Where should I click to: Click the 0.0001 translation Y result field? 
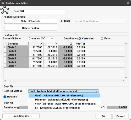point(117,107)
